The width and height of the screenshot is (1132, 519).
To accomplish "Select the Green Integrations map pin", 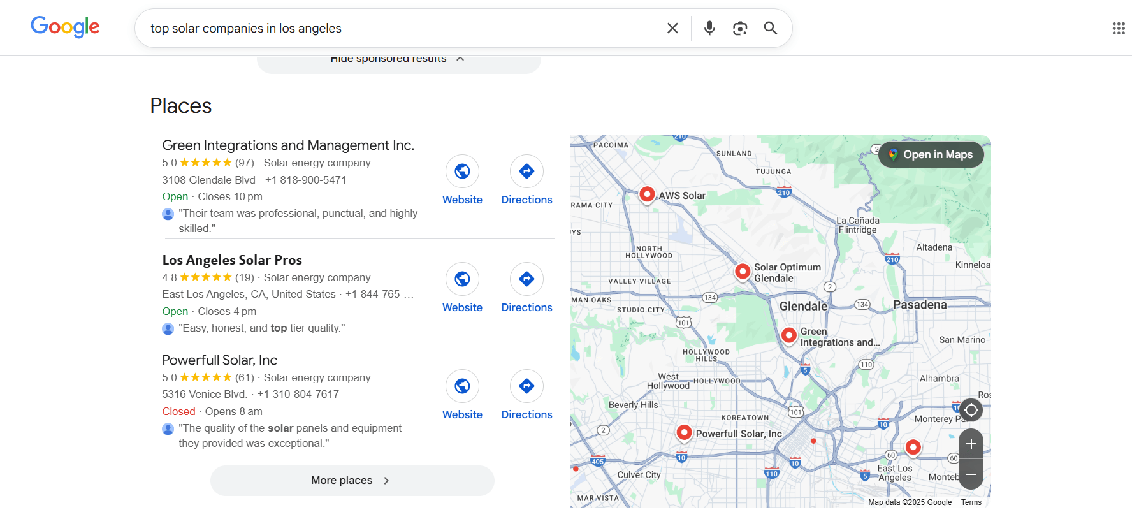I will (789, 335).
